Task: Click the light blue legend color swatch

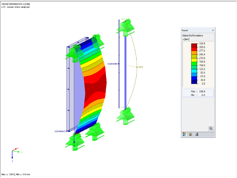Action: [194, 74]
